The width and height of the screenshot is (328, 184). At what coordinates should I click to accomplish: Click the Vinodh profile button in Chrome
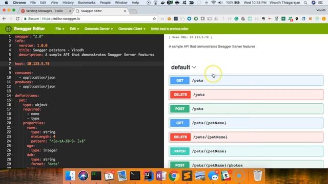(x=321, y=10)
